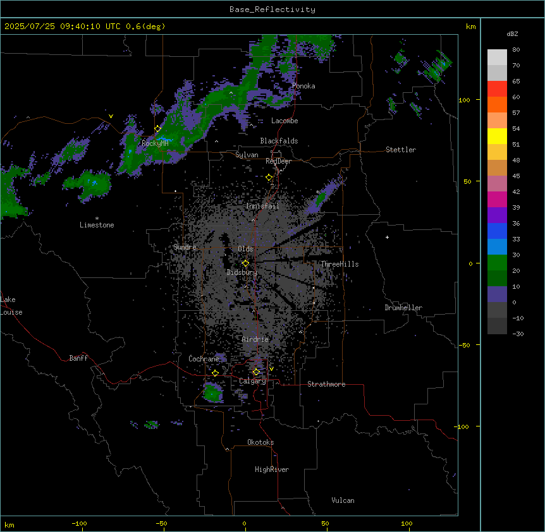Pick the yellow diamond marker below the Cochrane label
This screenshot has width=545, height=532.
215,373
